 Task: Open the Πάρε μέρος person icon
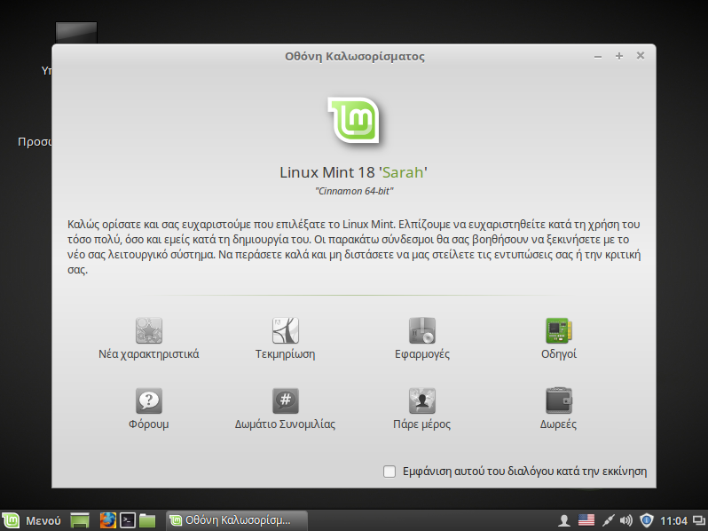pyautogui.click(x=422, y=400)
